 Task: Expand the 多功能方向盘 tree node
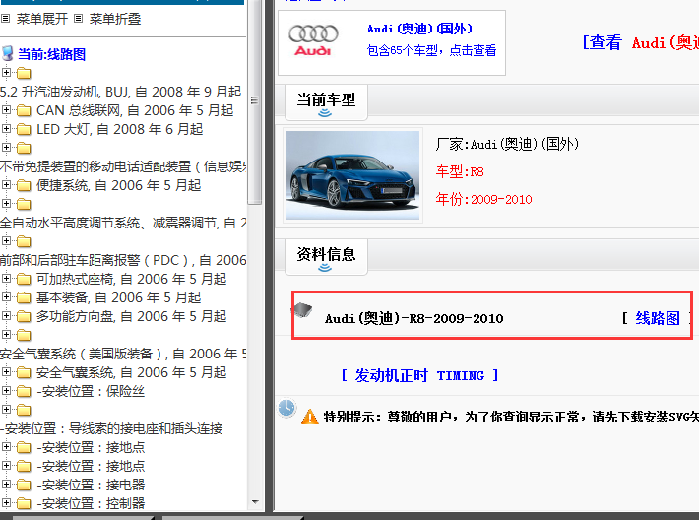tap(6, 316)
